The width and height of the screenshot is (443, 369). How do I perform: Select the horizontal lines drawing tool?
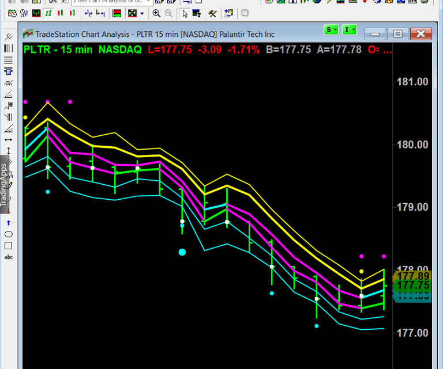(9, 60)
